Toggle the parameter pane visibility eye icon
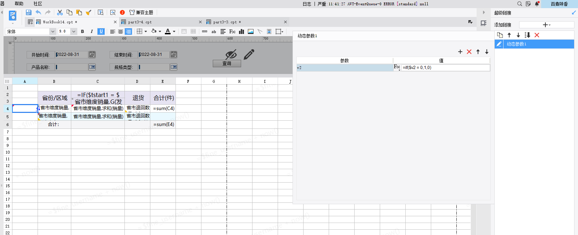This screenshot has width=578, height=235. (x=231, y=55)
